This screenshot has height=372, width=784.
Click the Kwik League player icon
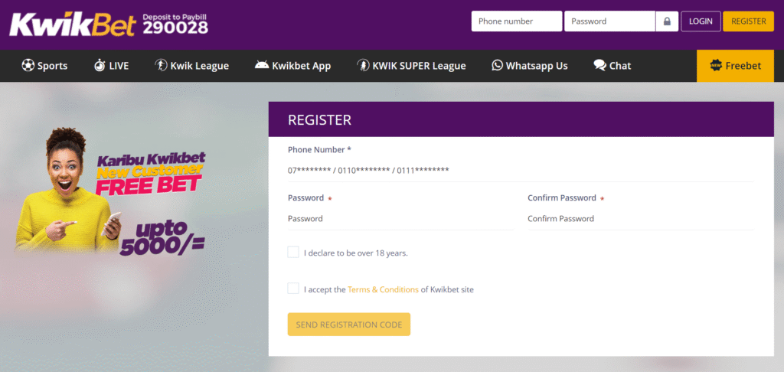pos(162,66)
